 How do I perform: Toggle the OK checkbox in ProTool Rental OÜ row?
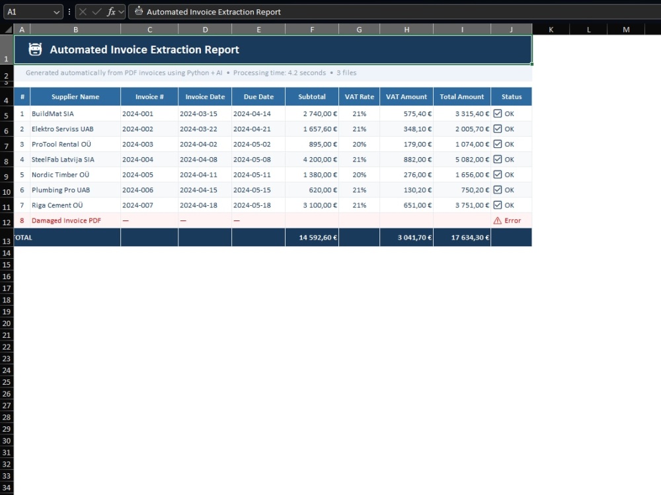click(498, 144)
